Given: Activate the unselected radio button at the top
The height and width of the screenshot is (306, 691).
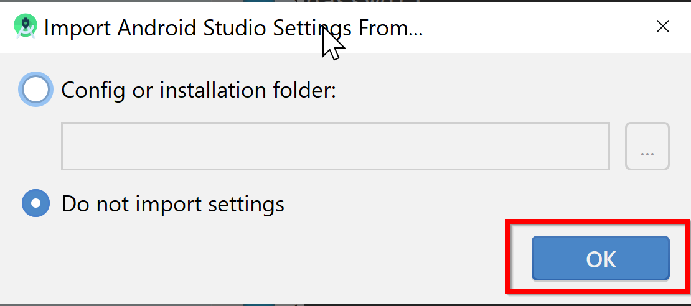Looking at the screenshot, I should click(x=35, y=90).
